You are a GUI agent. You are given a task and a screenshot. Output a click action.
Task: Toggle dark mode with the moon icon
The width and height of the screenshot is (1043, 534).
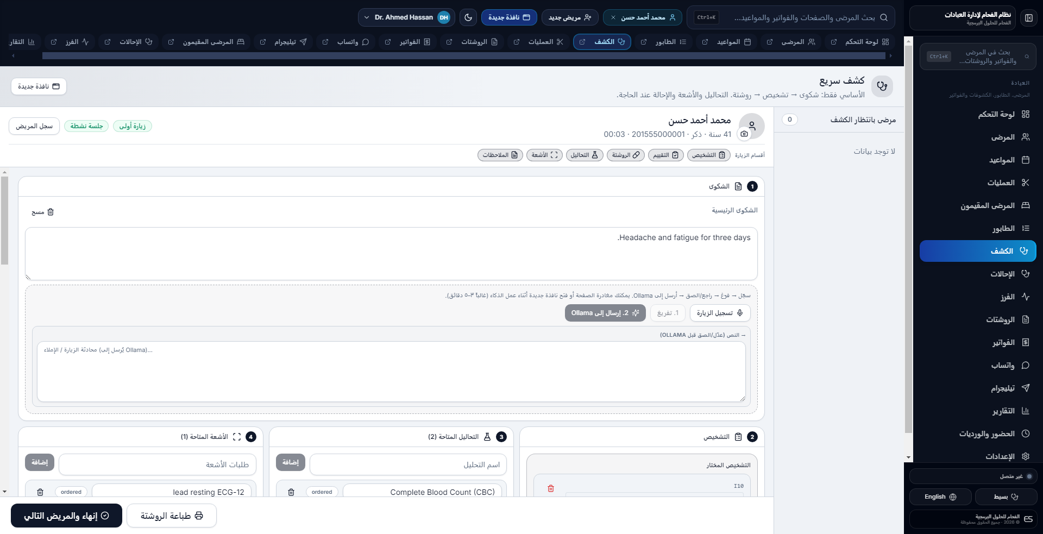(x=468, y=17)
